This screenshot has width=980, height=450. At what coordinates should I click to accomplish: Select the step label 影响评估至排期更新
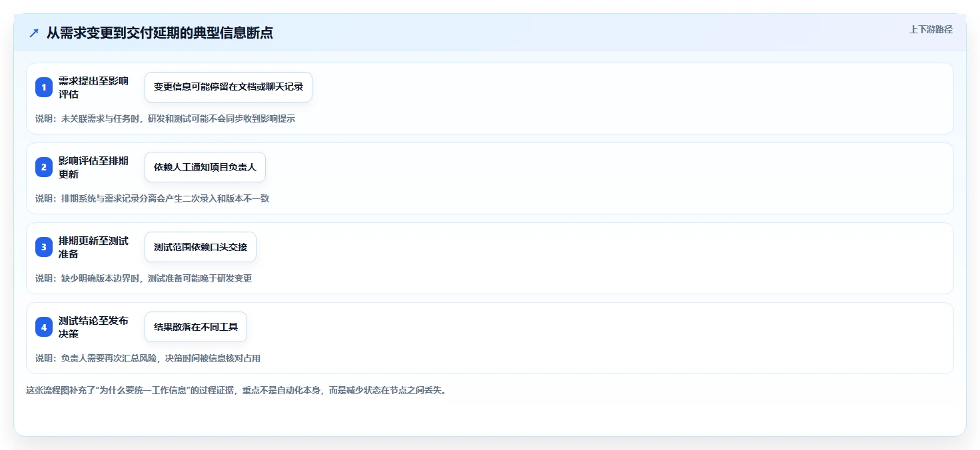point(93,167)
